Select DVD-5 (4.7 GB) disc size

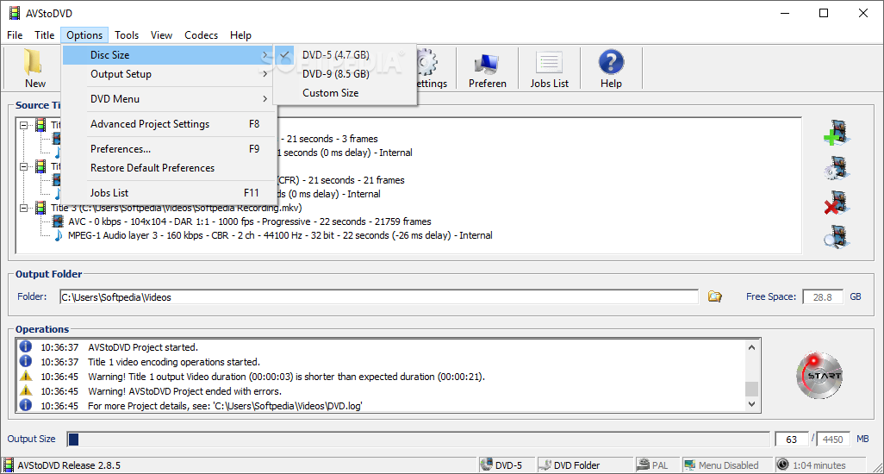[x=345, y=54]
